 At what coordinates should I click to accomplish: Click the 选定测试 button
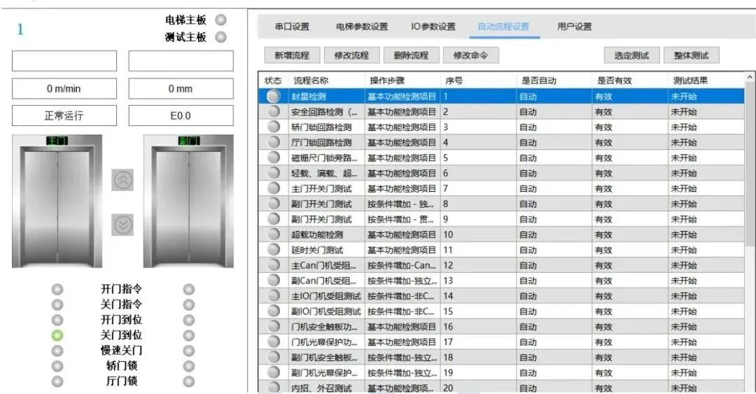[631, 55]
